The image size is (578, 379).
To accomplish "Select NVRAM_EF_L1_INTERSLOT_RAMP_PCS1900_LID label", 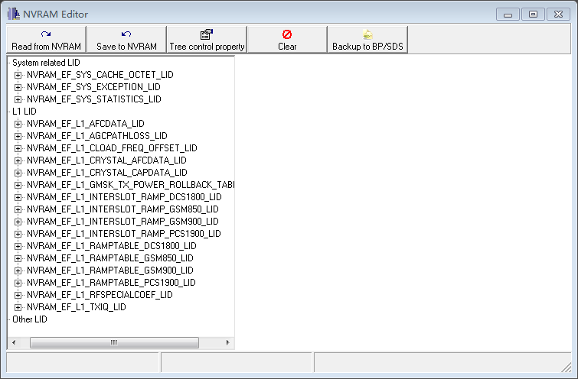I will 124,233.
